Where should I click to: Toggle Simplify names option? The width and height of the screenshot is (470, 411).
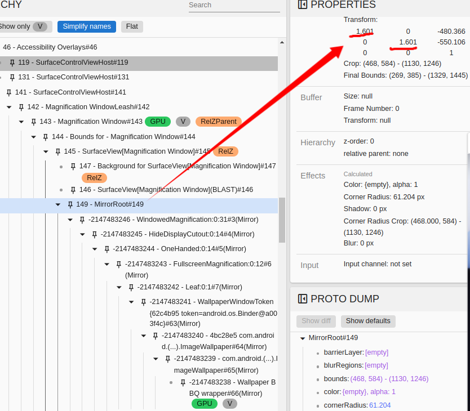(87, 26)
